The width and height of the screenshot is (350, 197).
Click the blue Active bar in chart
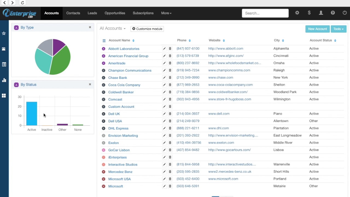(31, 114)
